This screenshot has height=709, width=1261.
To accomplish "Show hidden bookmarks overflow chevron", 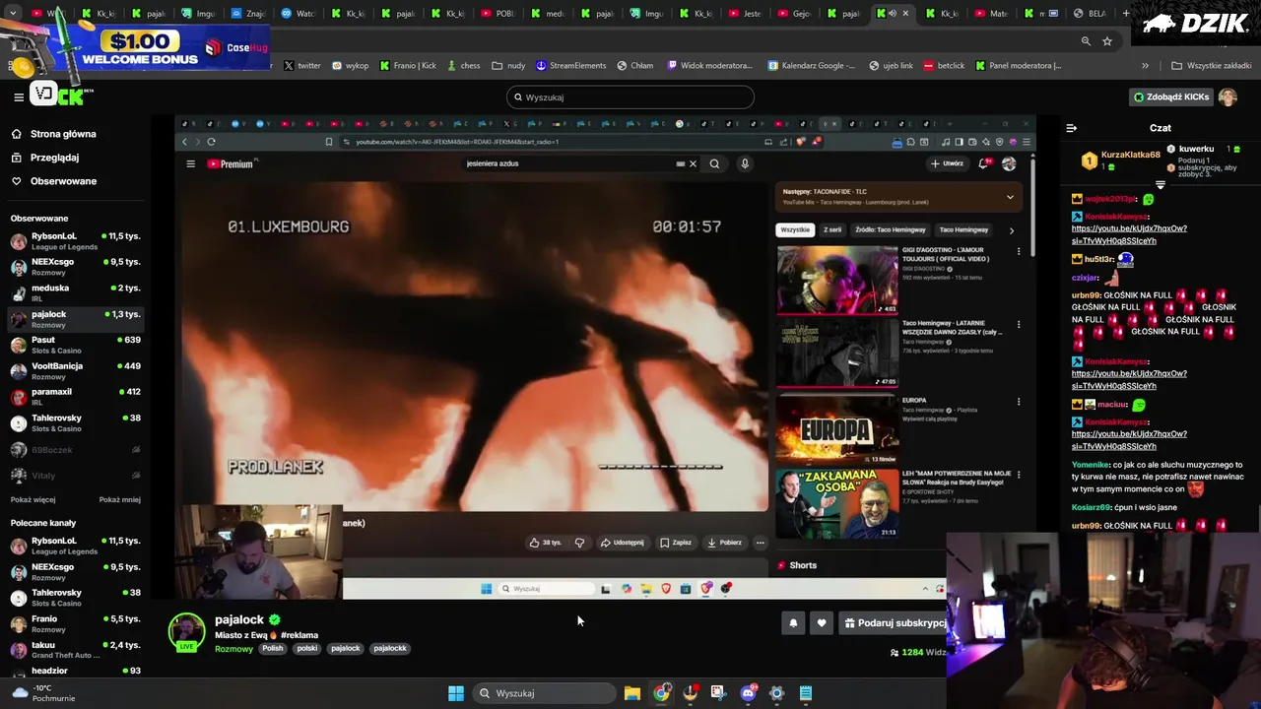I will click(x=1145, y=65).
